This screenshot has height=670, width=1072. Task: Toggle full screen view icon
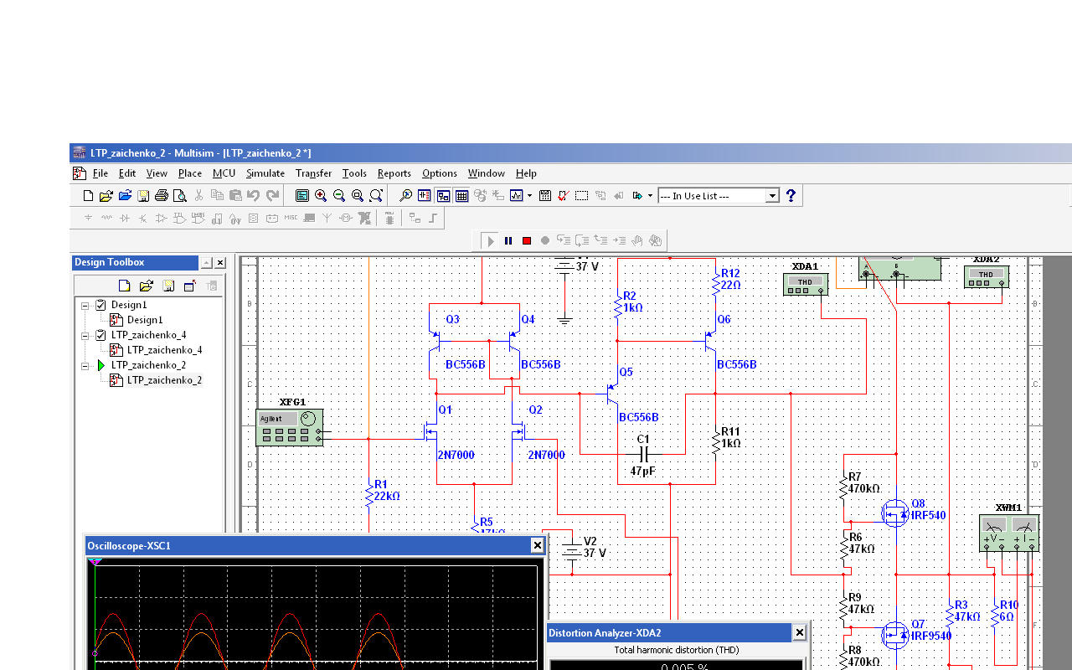(302, 196)
